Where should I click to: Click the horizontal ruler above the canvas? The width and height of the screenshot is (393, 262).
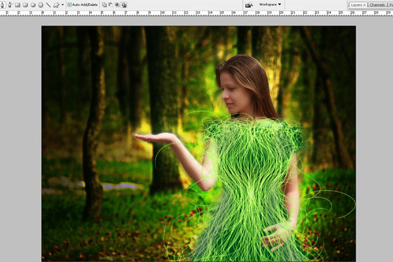coord(196,13)
